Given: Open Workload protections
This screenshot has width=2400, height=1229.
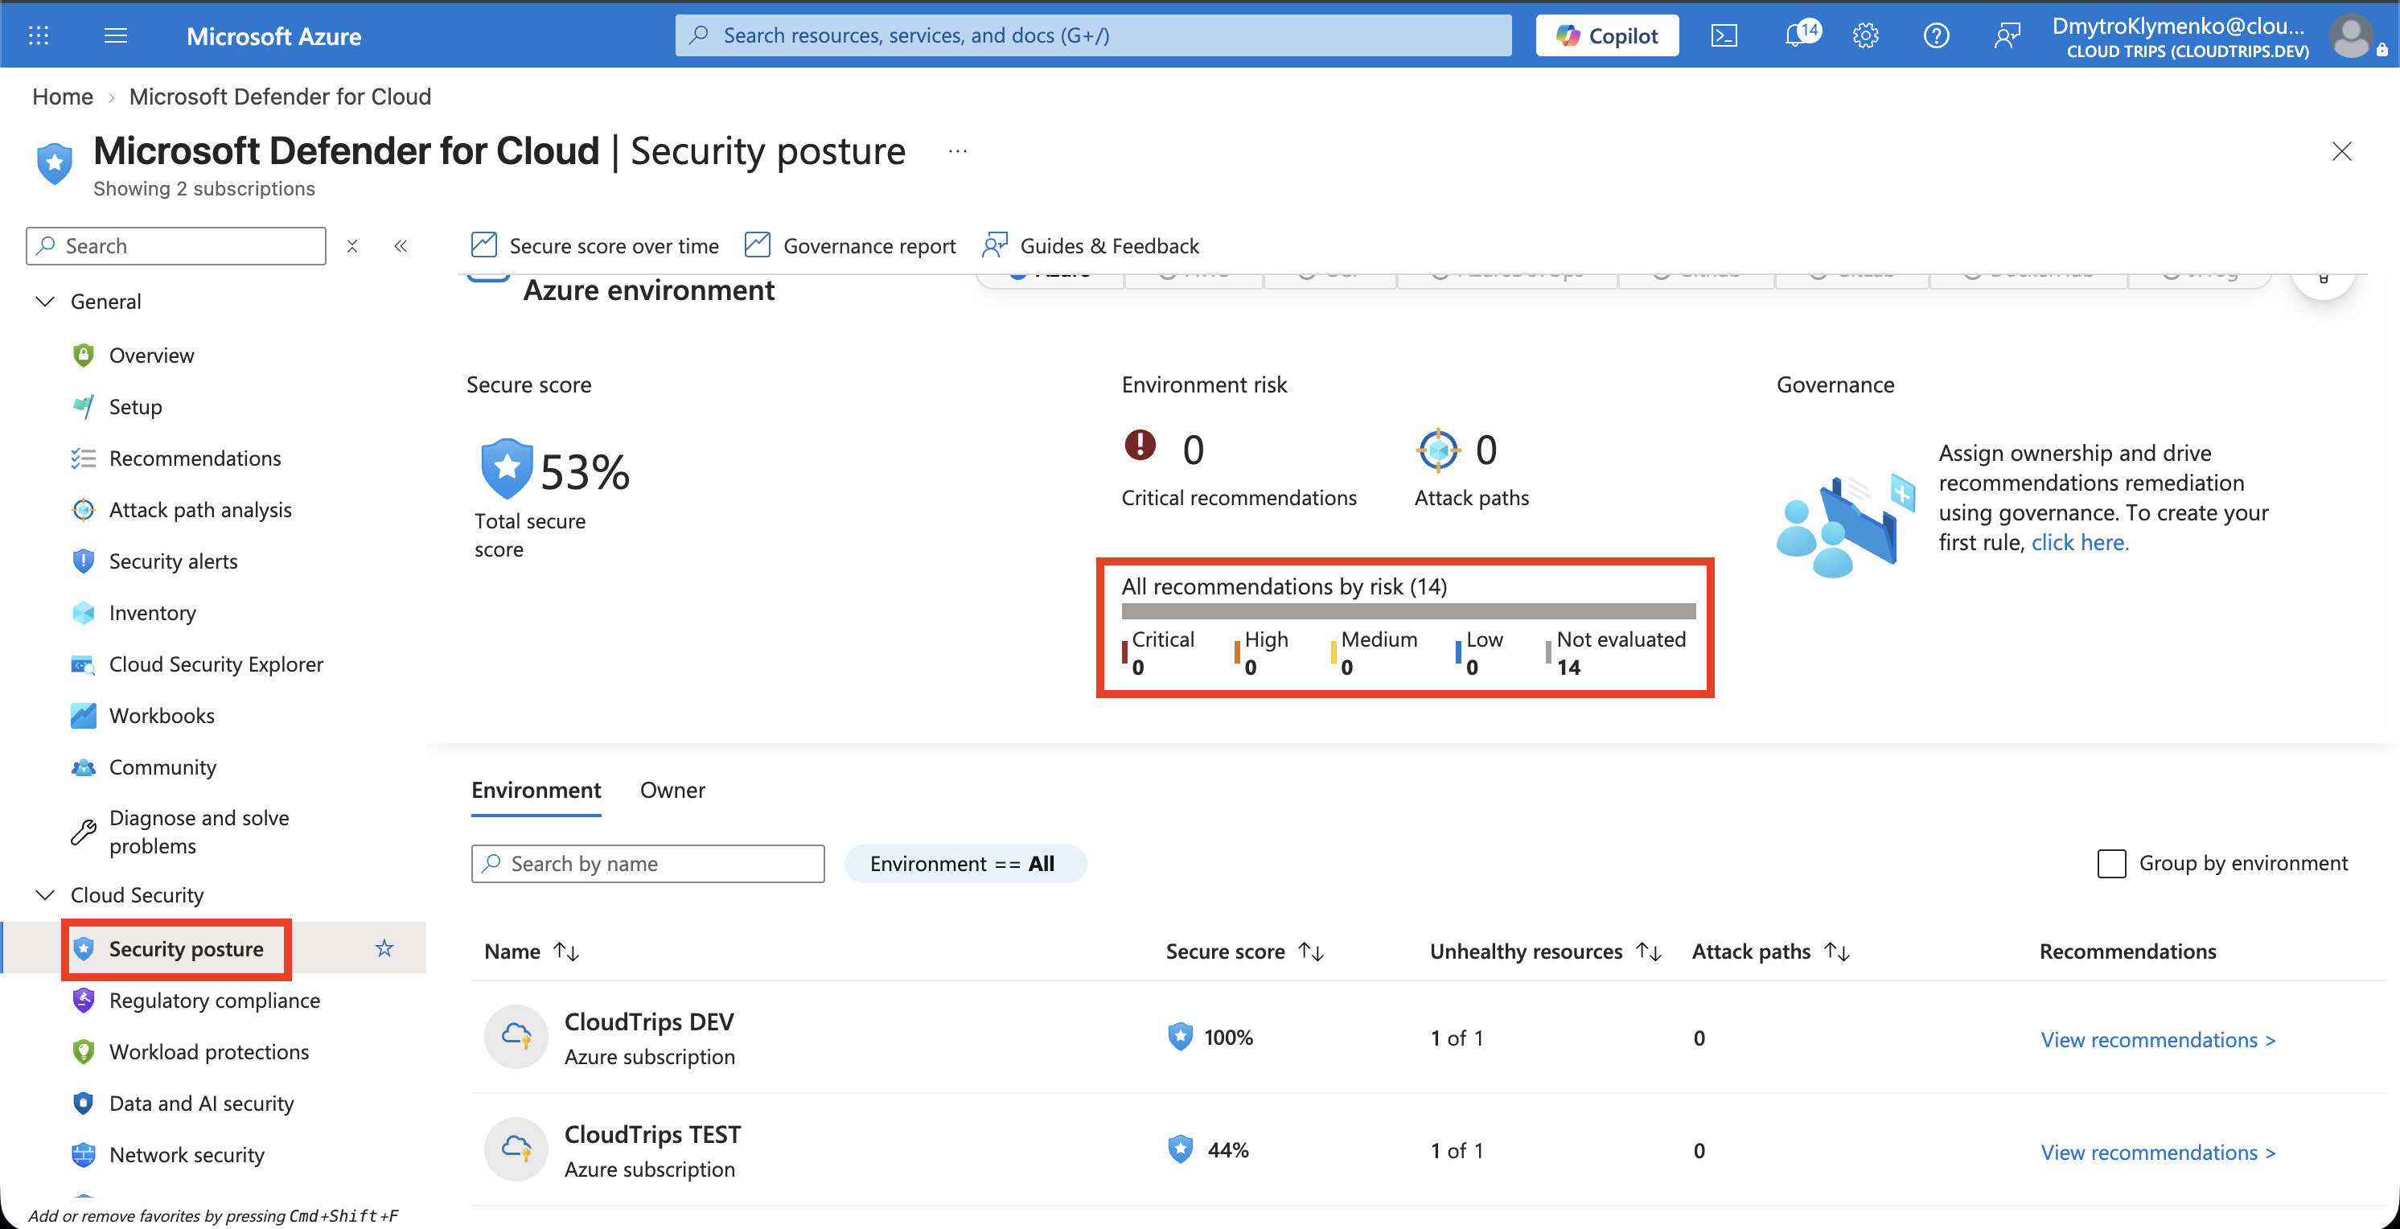Looking at the screenshot, I should 208,1051.
